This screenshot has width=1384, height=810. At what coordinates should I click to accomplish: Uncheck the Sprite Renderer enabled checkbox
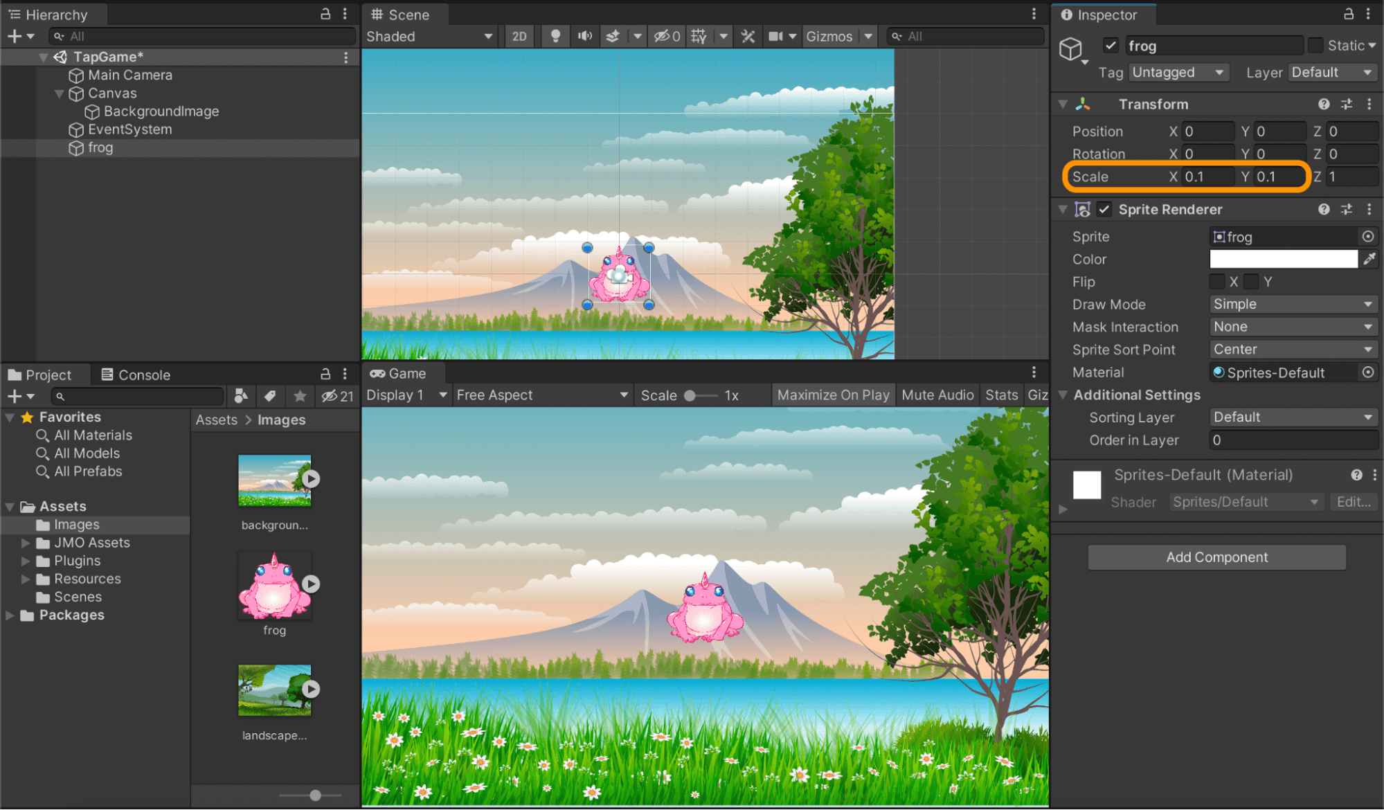[x=1104, y=209]
